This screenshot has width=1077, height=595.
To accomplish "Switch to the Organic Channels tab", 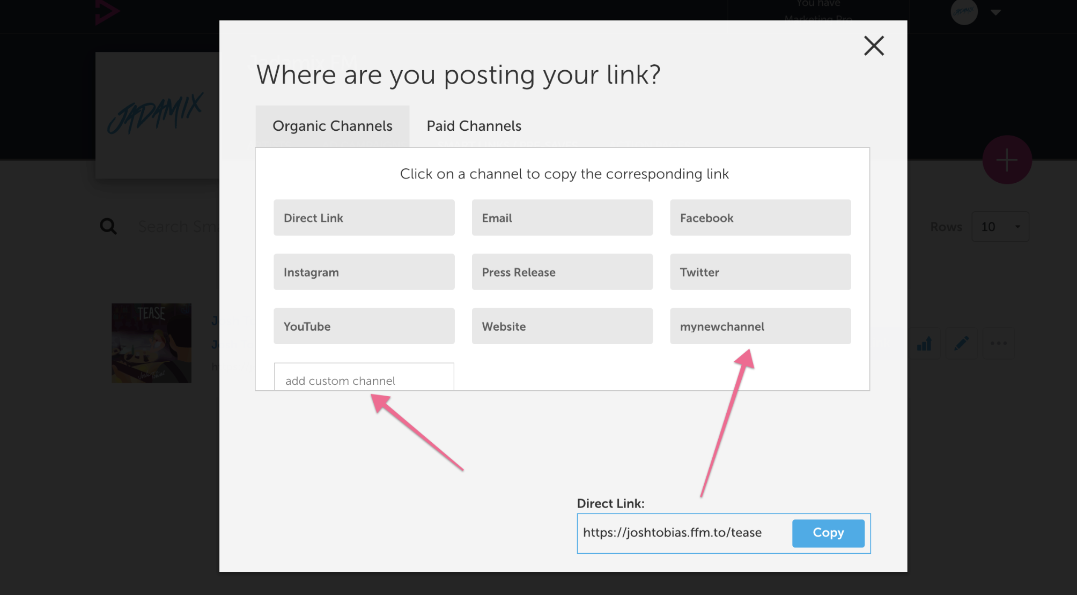I will 333,126.
